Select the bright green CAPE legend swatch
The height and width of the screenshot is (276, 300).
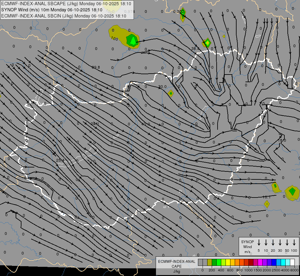point(219,262)
